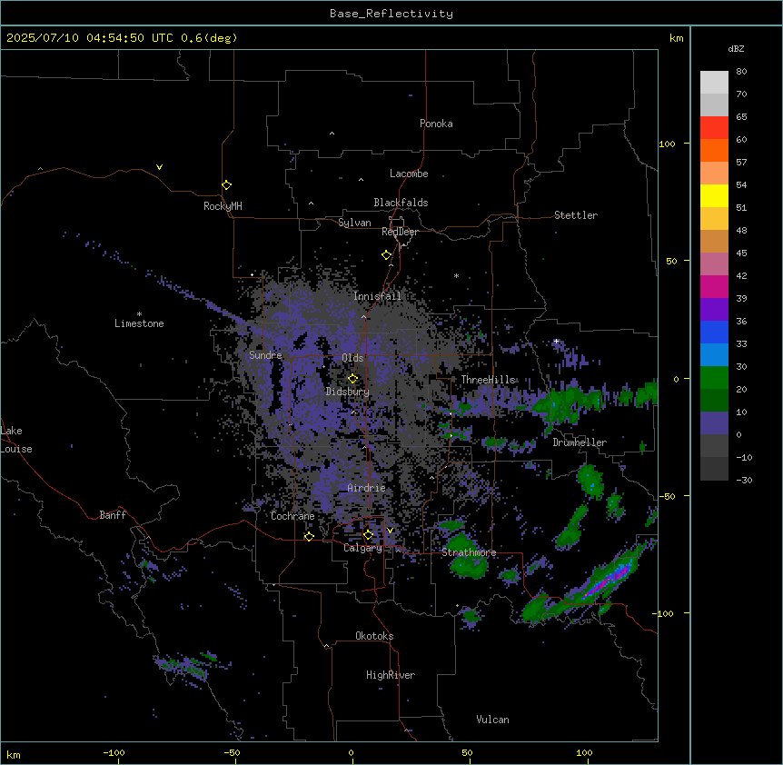Click the slate-blue 0-10 dBZ legend swatch
The height and width of the screenshot is (765, 783).
point(714,423)
